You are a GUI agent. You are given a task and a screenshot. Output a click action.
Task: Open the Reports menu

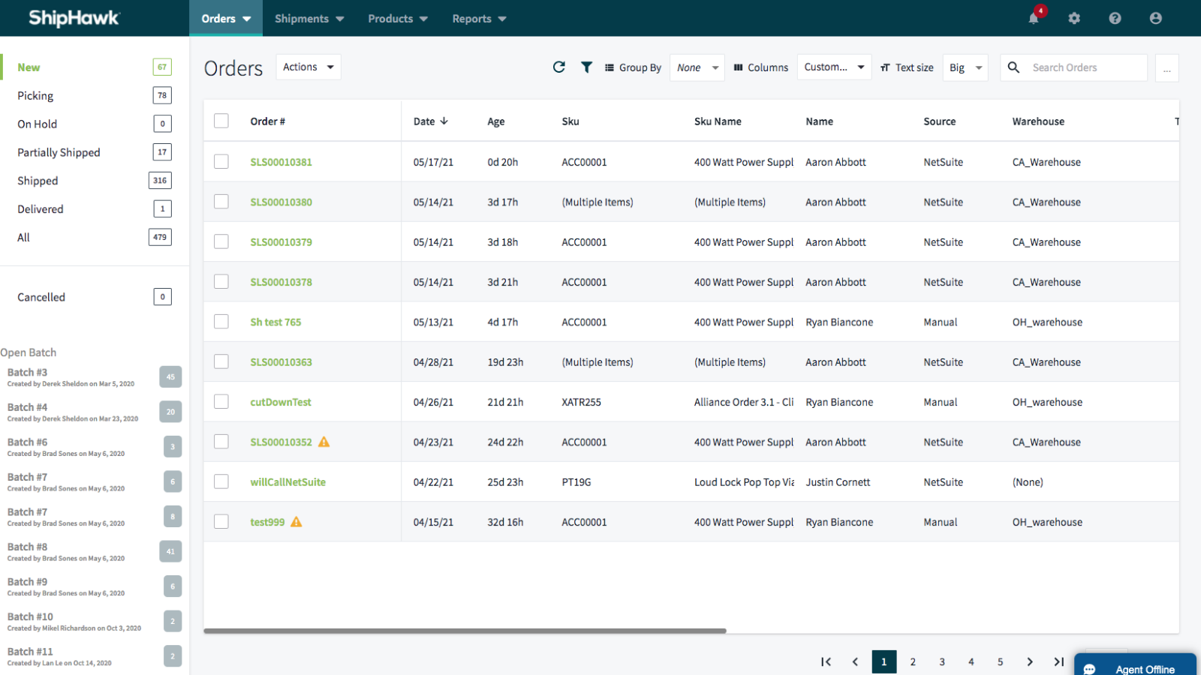point(479,19)
